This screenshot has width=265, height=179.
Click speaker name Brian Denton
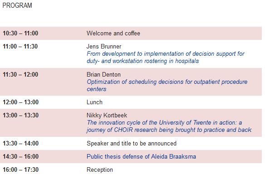click(103, 74)
